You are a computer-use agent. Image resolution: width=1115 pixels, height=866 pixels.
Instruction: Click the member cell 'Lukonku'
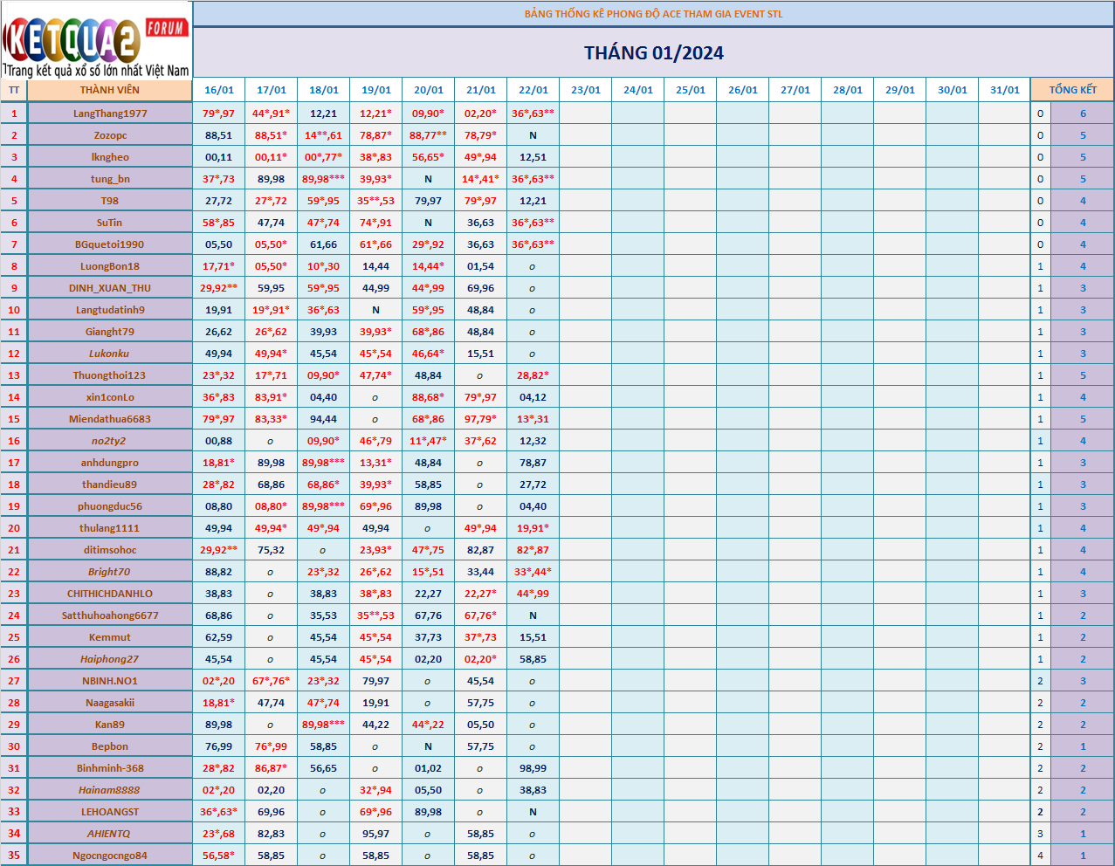(x=110, y=354)
